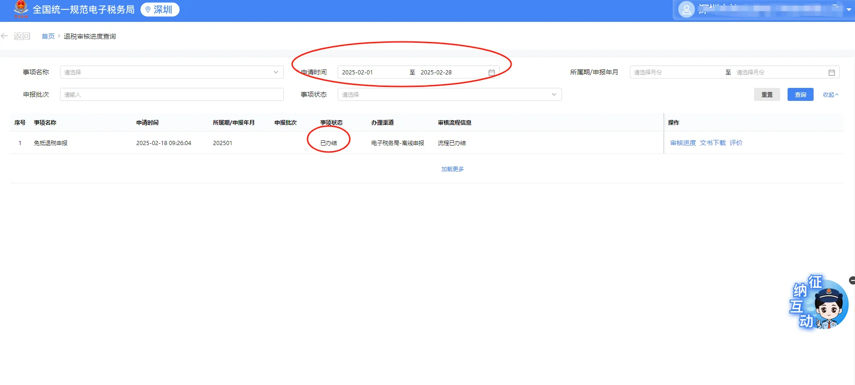
Task: Click the 所属期 end month field
Action: coord(750,73)
